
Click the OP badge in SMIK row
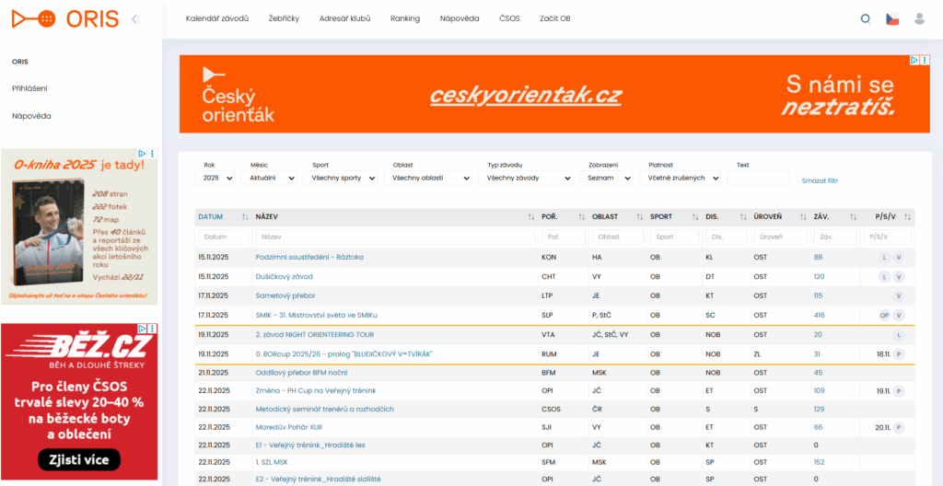pos(885,315)
